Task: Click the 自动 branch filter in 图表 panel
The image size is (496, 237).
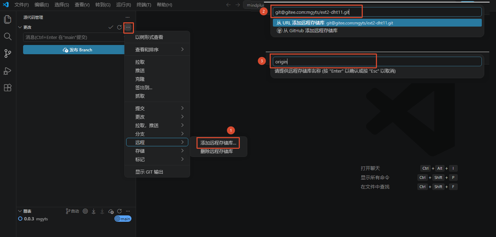Action: [x=72, y=211]
